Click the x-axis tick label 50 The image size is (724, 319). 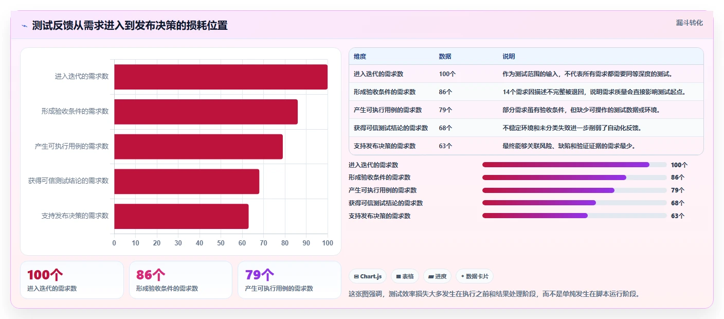tap(221, 243)
